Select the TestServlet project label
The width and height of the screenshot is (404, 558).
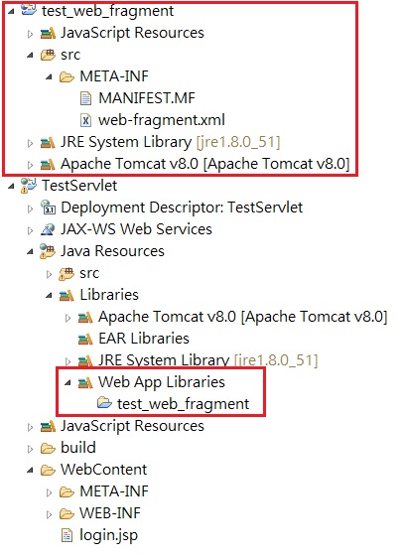pyautogui.click(x=79, y=186)
